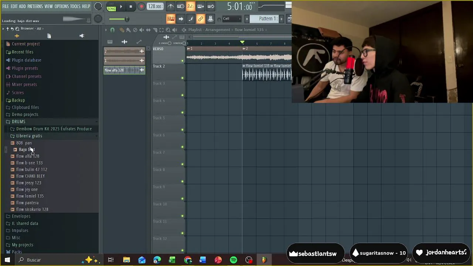Select playlist delete tool icon
473x266 pixels.
click(135, 30)
